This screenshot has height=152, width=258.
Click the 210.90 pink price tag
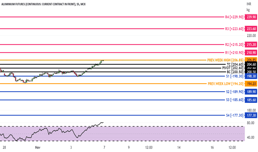coord(251,53)
